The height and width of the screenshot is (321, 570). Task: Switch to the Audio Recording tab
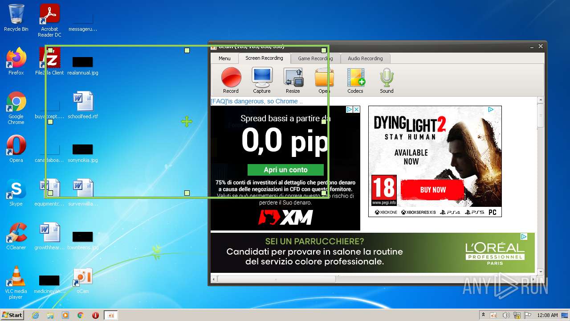[365, 58]
